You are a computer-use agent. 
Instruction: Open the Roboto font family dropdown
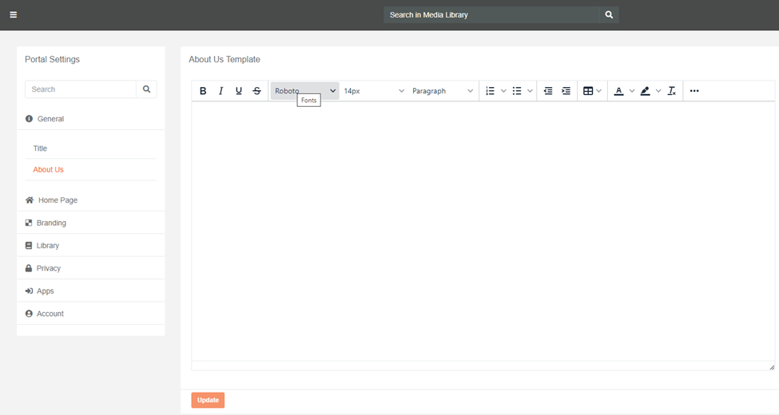tap(304, 91)
